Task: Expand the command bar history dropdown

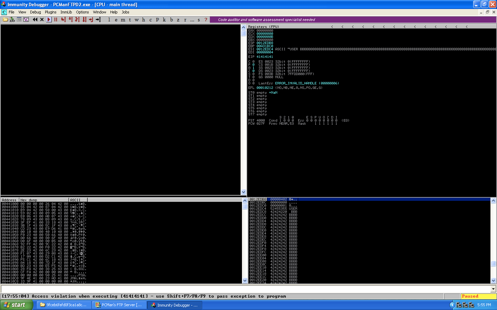Action: pyautogui.click(x=493, y=289)
